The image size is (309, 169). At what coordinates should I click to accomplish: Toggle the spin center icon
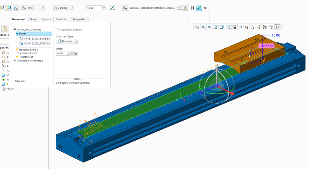point(277,27)
